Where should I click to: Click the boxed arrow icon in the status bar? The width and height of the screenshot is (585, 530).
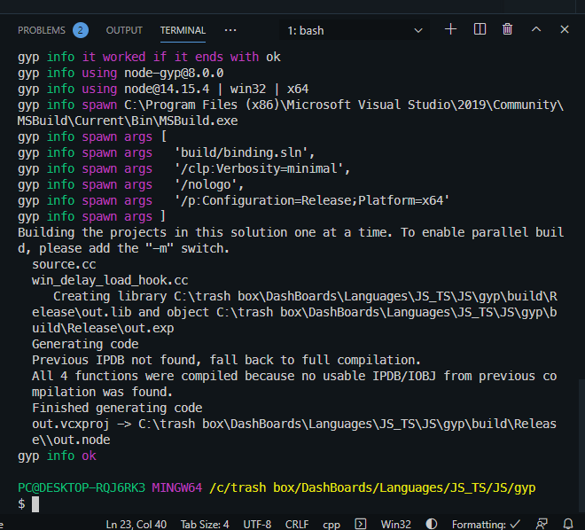click(361, 524)
